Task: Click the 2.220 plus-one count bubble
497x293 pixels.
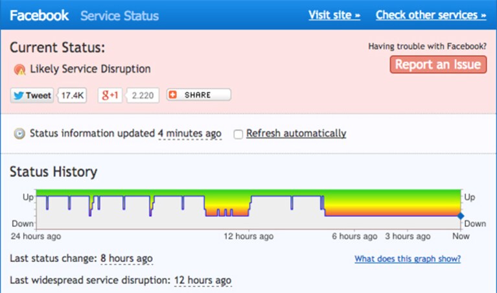Action: coord(143,95)
